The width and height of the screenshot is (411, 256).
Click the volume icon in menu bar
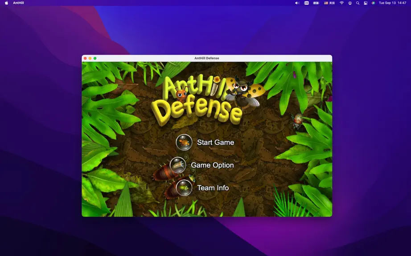tap(297, 3)
